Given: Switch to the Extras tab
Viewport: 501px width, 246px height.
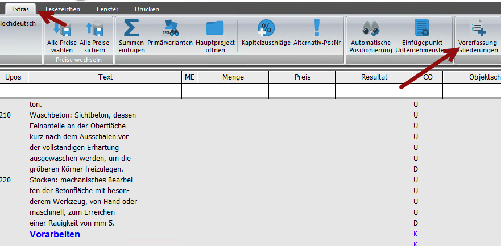Looking at the screenshot, I should coord(20,9).
